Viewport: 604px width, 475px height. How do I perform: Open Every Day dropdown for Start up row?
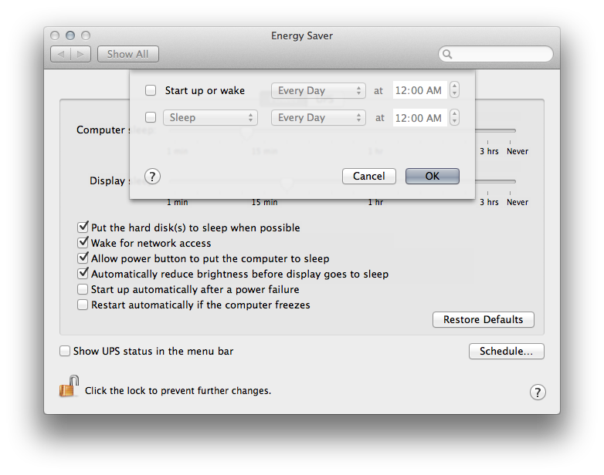coord(318,91)
